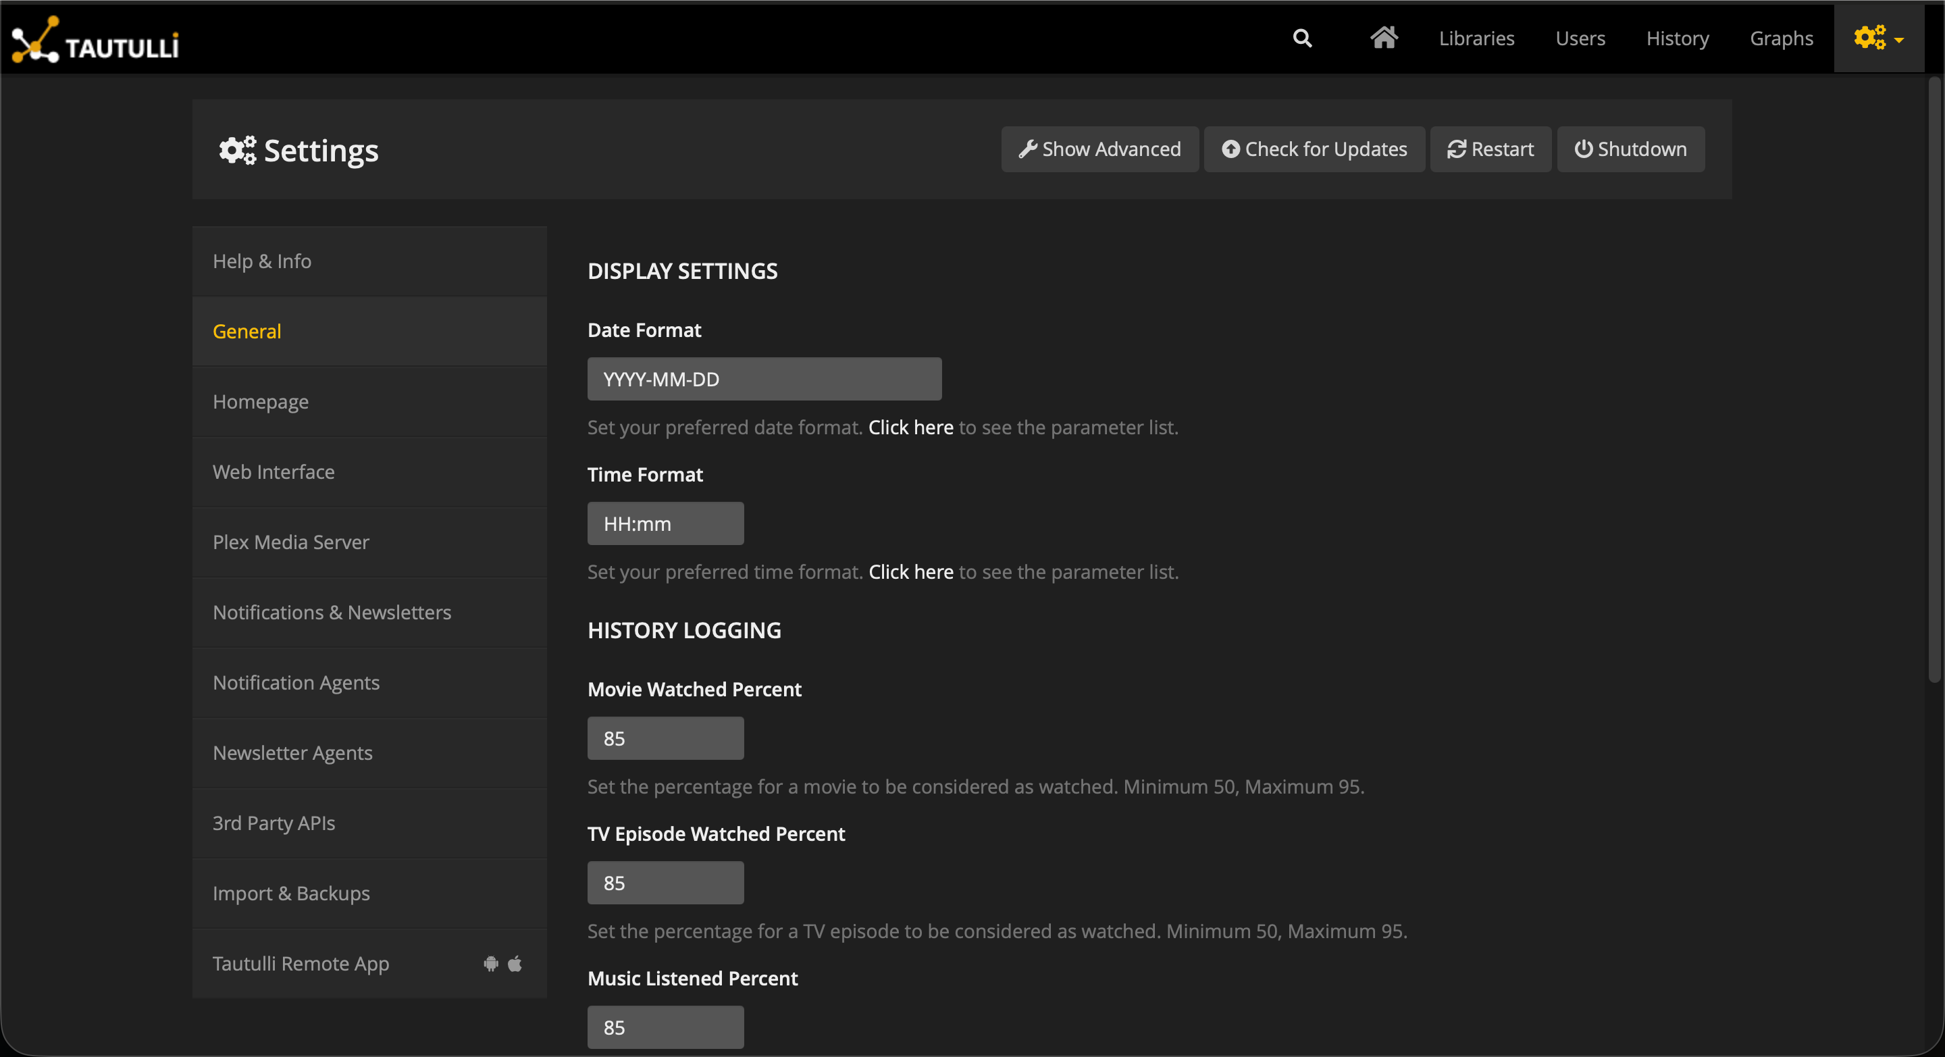Screen dimensions: 1945x1057
Task: Click Check for Updates button
Action: [x=1314, y=149]
